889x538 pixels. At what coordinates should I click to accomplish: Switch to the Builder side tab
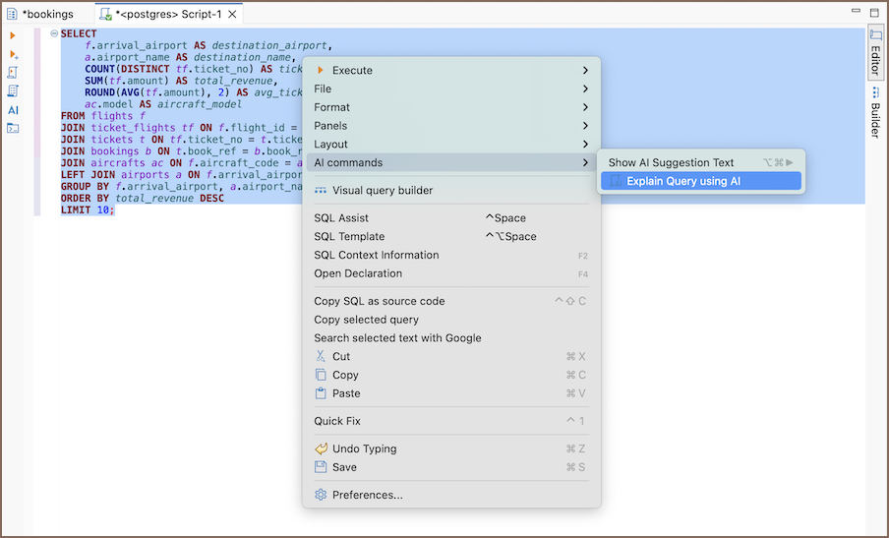(875, 112)
